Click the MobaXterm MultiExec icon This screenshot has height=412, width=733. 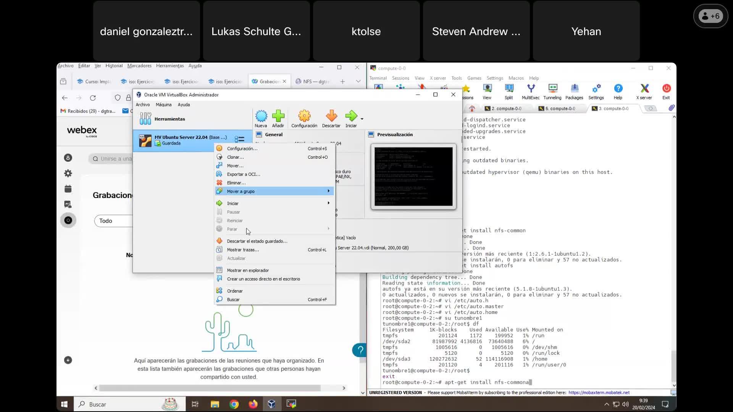pos(531,89)
